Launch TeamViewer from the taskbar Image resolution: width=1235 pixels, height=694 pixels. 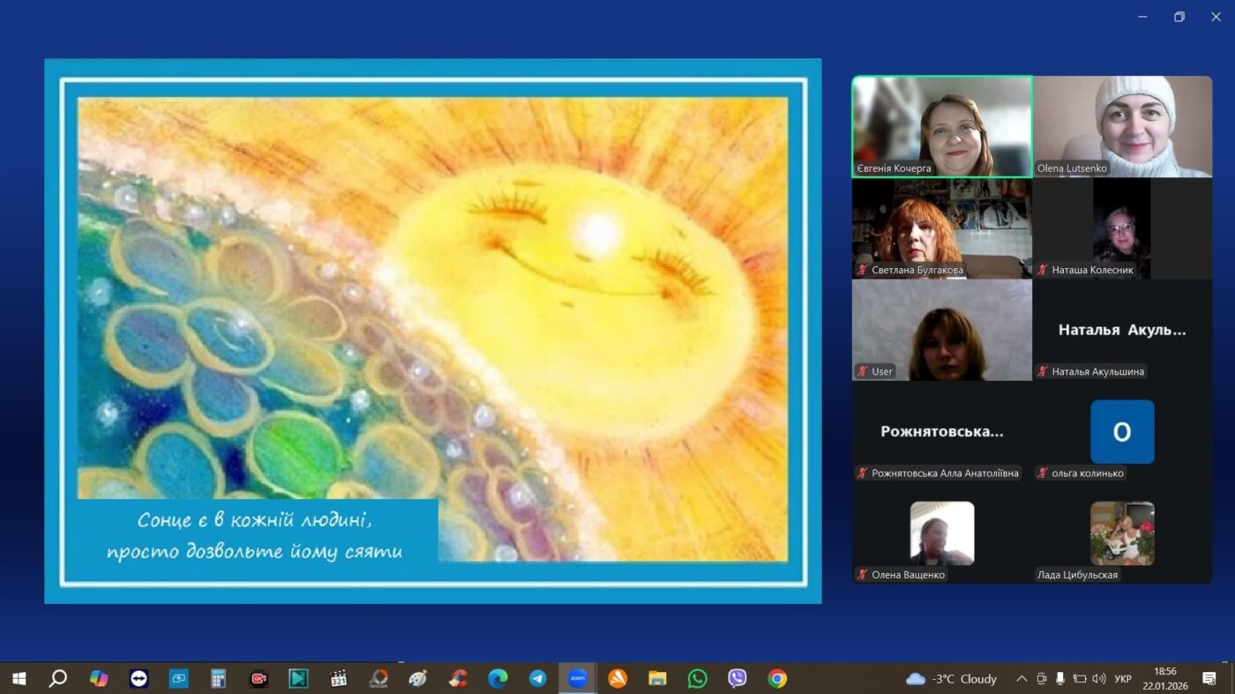(x=138, y=678)
